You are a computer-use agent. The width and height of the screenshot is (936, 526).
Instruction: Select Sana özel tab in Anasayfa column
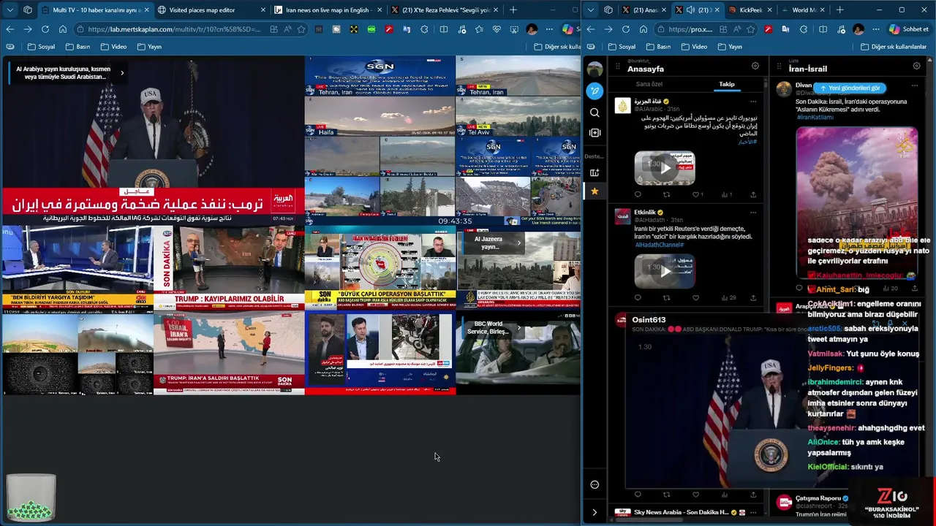click(x=649, y=84)
